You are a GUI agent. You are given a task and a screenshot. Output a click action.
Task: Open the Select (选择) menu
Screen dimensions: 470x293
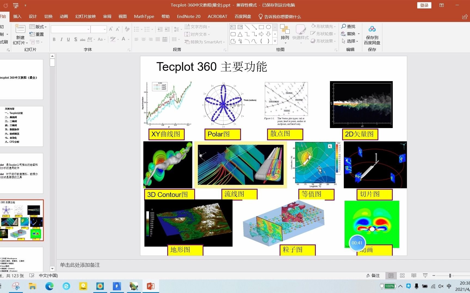click(350, 41)
